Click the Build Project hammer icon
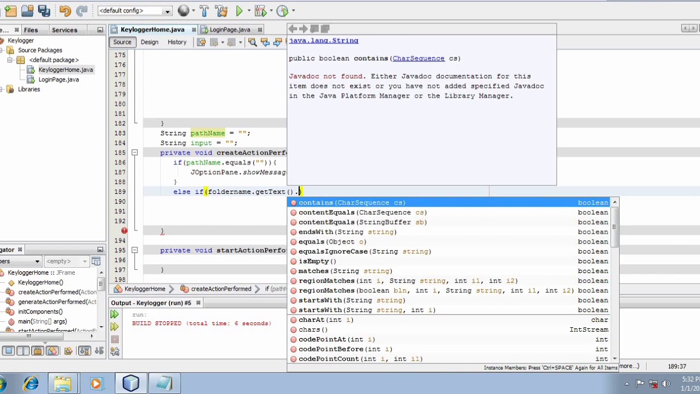Screen dimensions: 700x394 pos(205,10)
